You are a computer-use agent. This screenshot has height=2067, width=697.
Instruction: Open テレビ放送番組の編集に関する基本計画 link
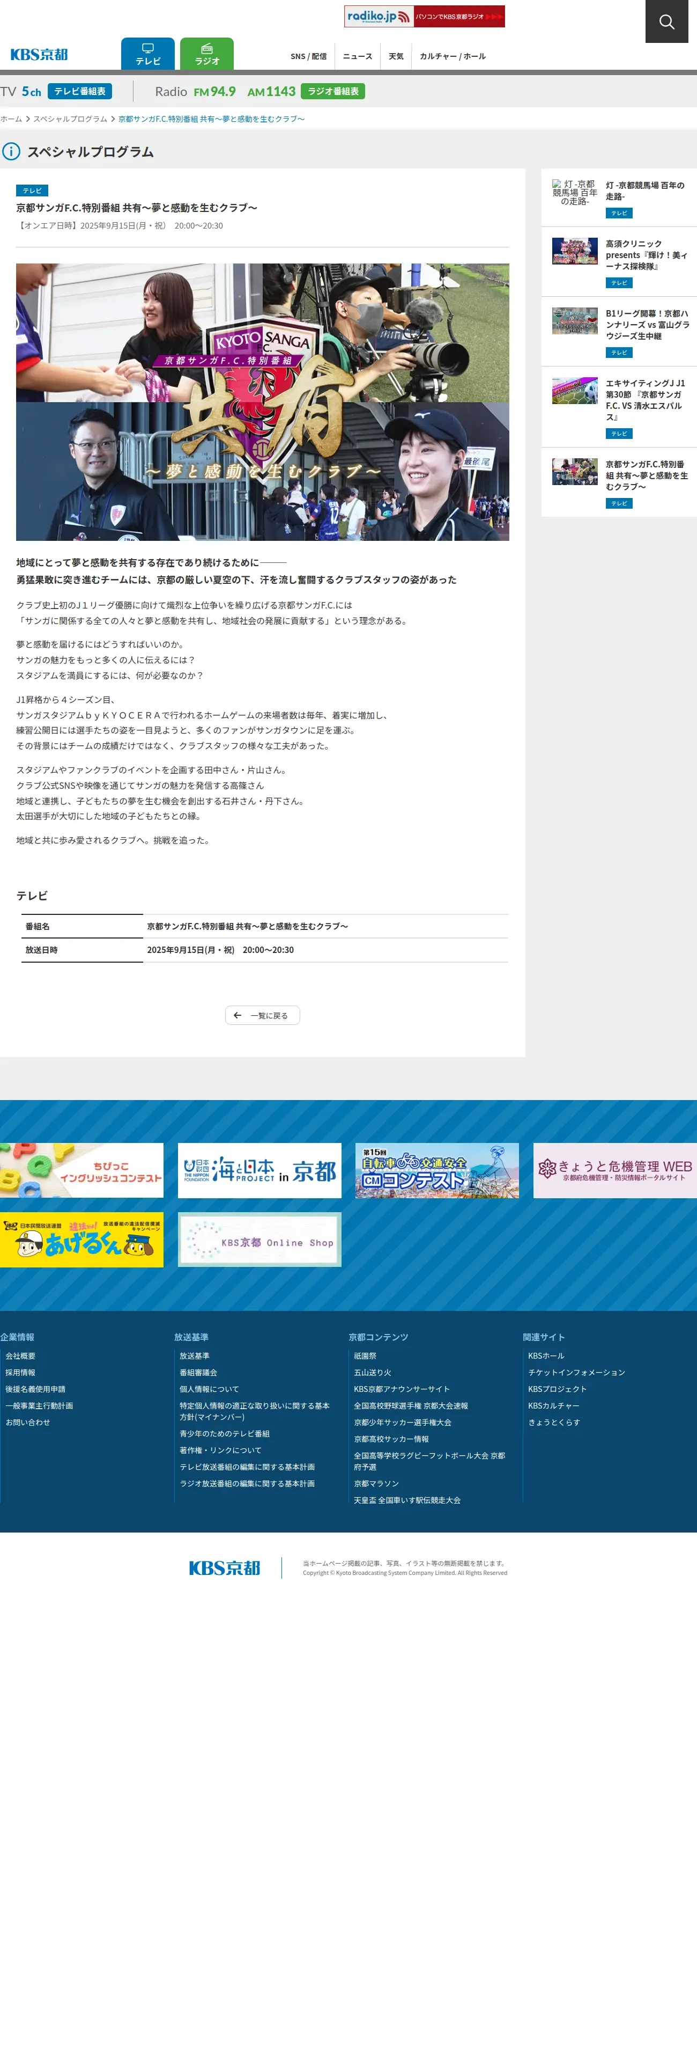[x=247, y=1467]
